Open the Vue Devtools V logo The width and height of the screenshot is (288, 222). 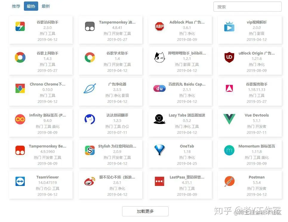[229, 119]
